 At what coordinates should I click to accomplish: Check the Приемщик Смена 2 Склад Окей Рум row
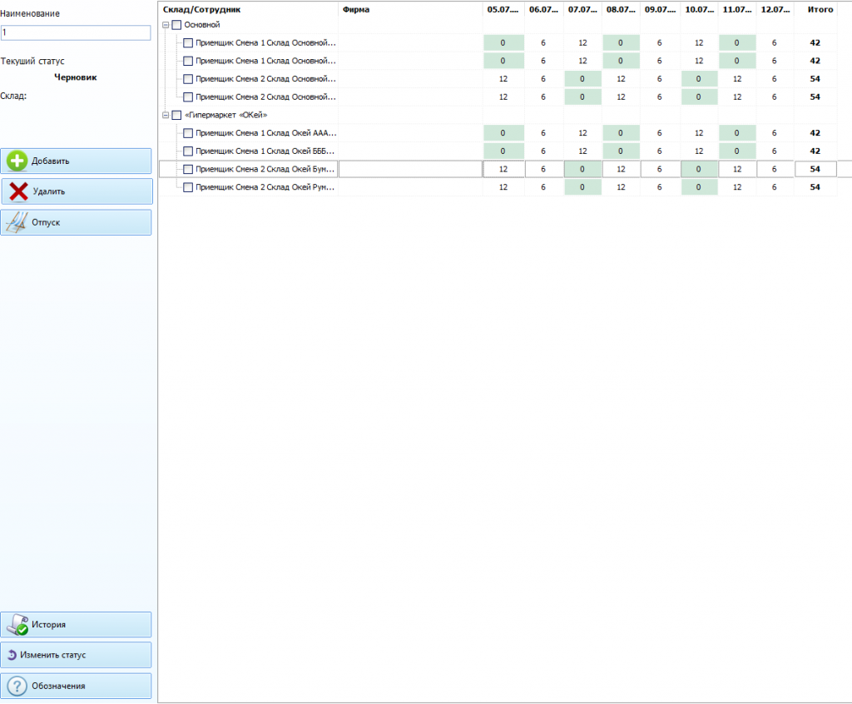[188, 187]
